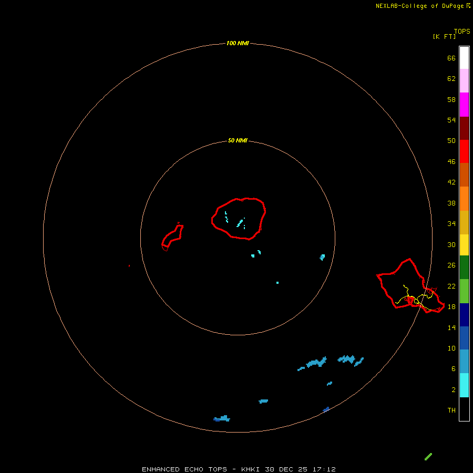This screenshot has height=473, width=473.
Task: Click the light green swatch in the color scale
Action: coord(464,291)
